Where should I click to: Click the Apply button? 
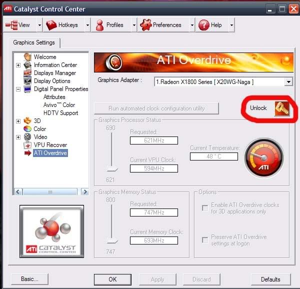[157, 279]
